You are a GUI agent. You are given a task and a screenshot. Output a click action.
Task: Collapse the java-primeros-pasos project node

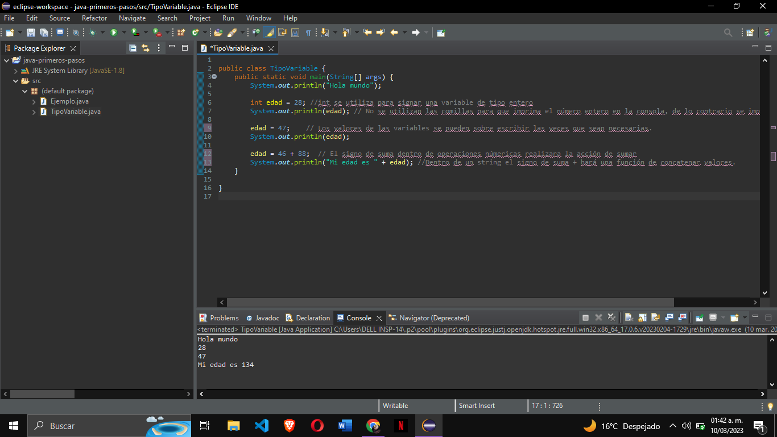7,60
